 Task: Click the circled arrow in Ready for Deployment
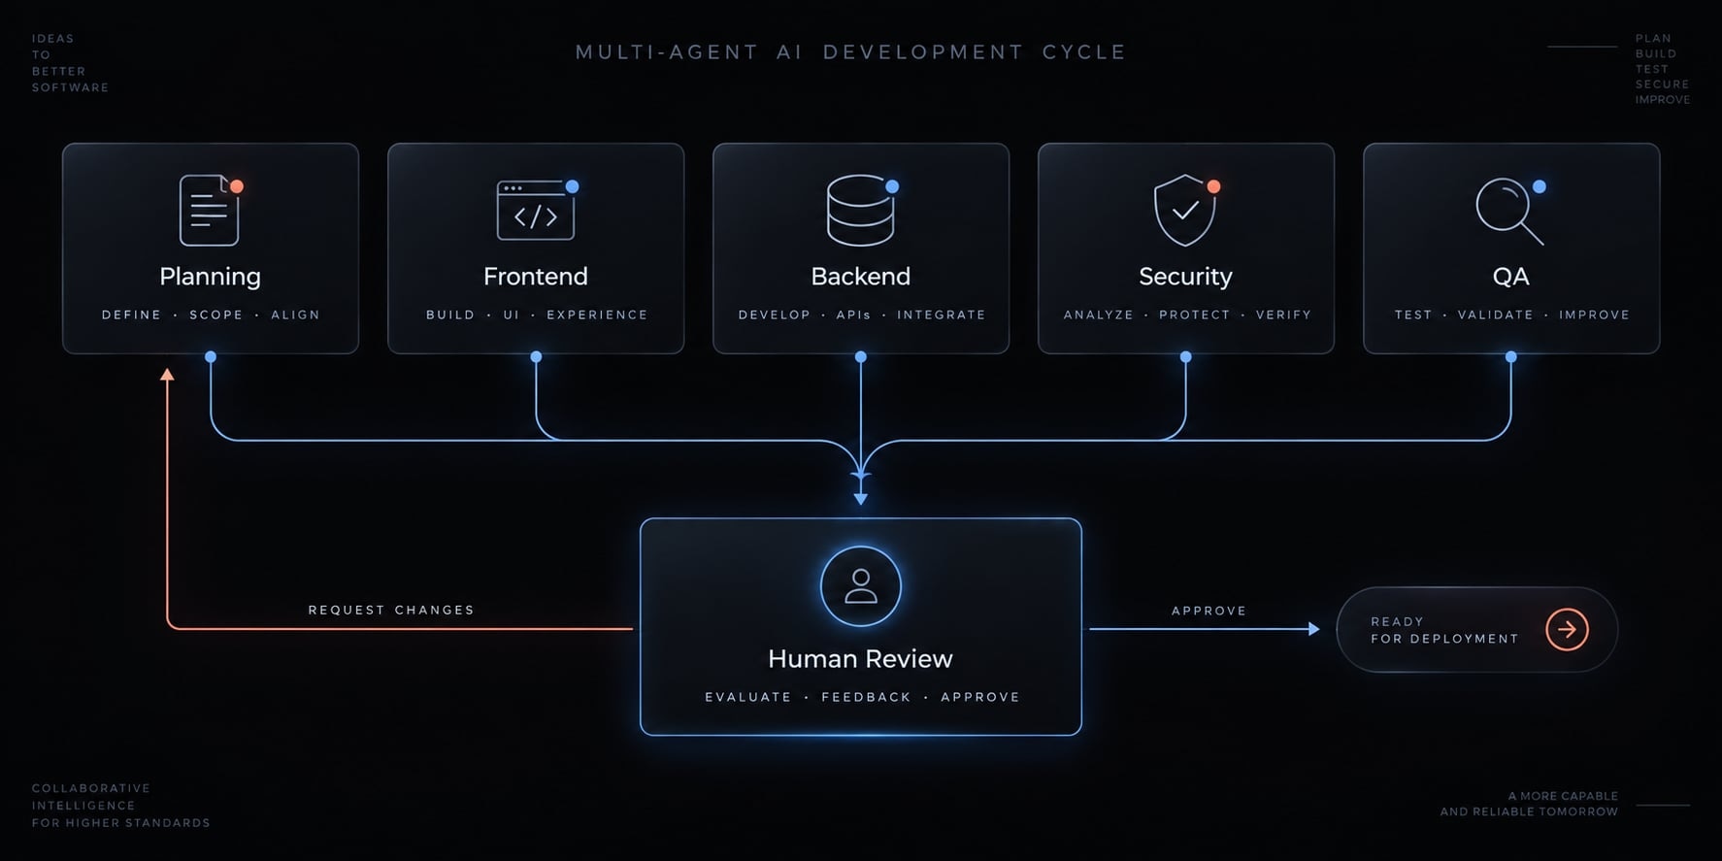[1567, 629]
